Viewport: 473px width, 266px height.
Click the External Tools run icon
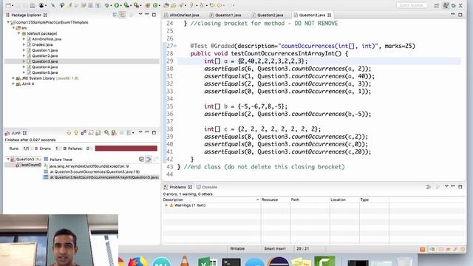(136, 5)
